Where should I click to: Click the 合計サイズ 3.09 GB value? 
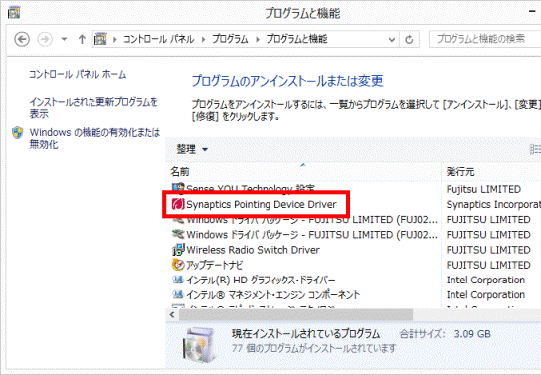pyautogui.click(x=472, y=334)
